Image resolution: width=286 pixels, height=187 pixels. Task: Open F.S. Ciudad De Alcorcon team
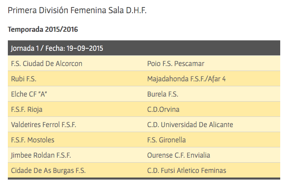[47, 64]
